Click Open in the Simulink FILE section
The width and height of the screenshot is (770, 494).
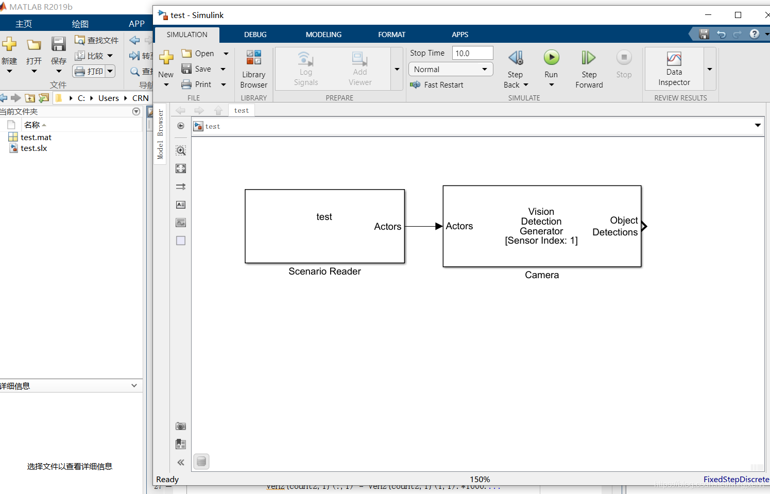(x=199, y=54)
